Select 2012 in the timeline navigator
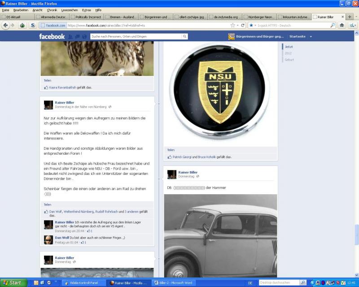The image size is (359, 287). coord(288,53)
